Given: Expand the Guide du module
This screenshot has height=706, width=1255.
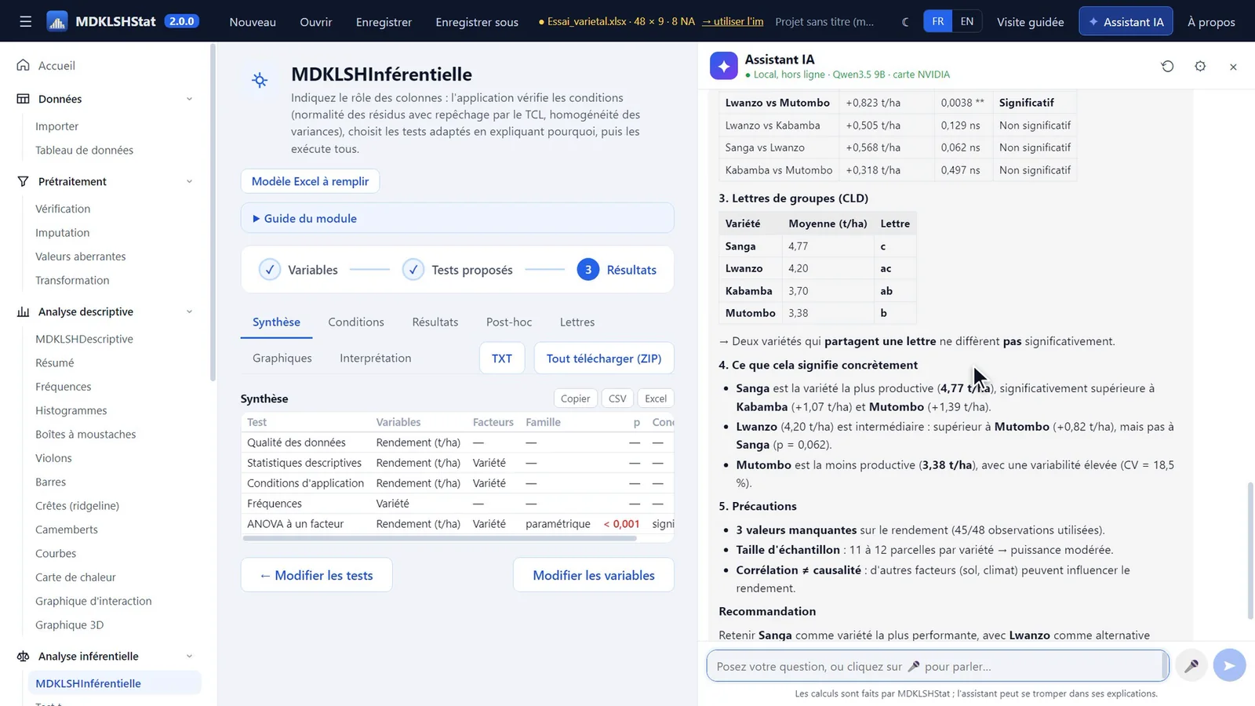Looking at the screenshot, I should [x=457, y=218].
